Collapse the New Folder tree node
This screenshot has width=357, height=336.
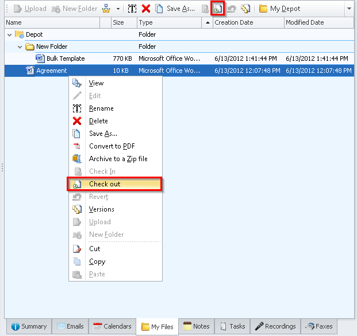click(20, 46)
